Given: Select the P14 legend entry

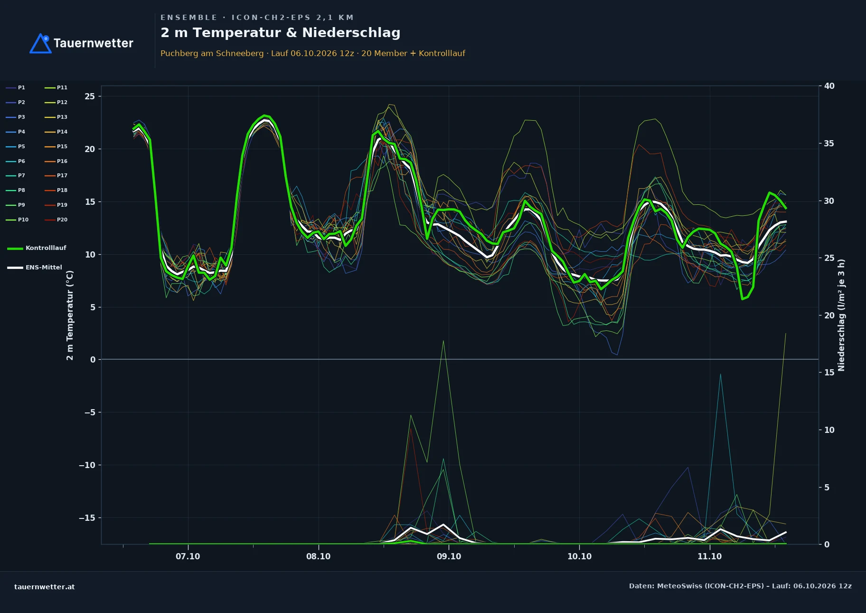Looking at the screenshot, I should pos(56,132).
